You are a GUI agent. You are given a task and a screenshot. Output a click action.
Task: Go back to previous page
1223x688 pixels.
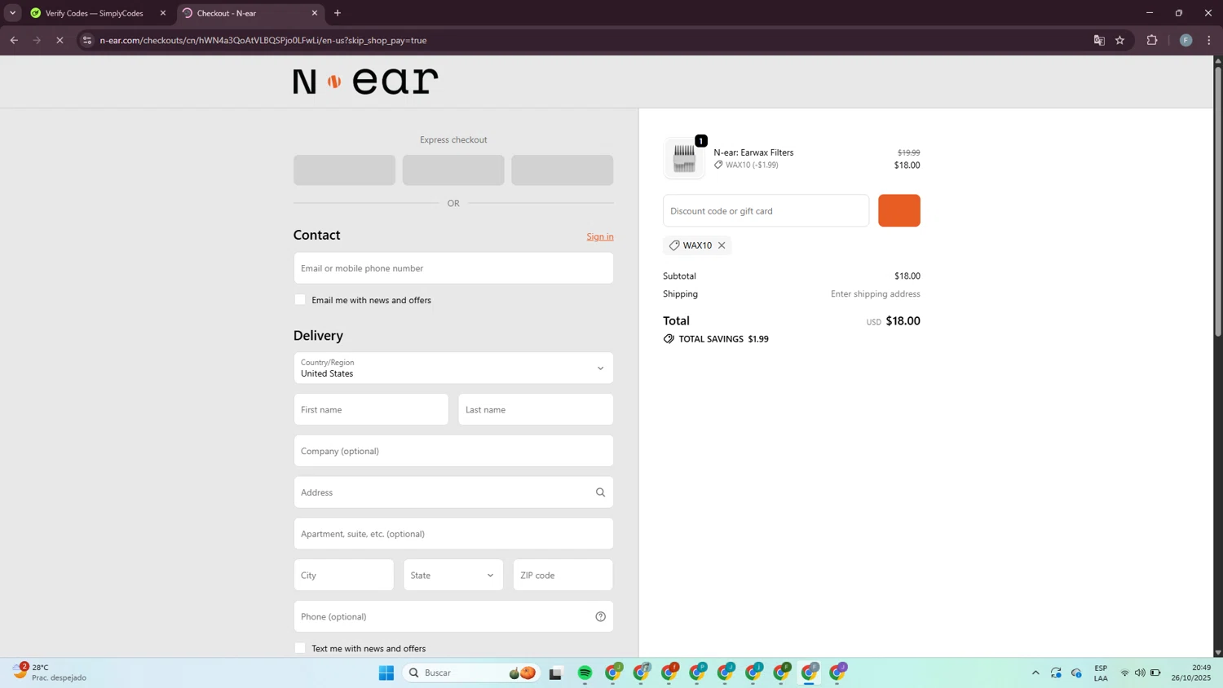point(14,40)
